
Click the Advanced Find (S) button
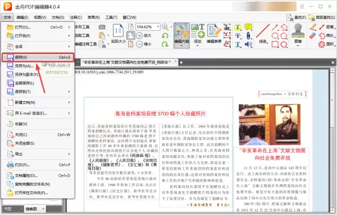[321, 17]
